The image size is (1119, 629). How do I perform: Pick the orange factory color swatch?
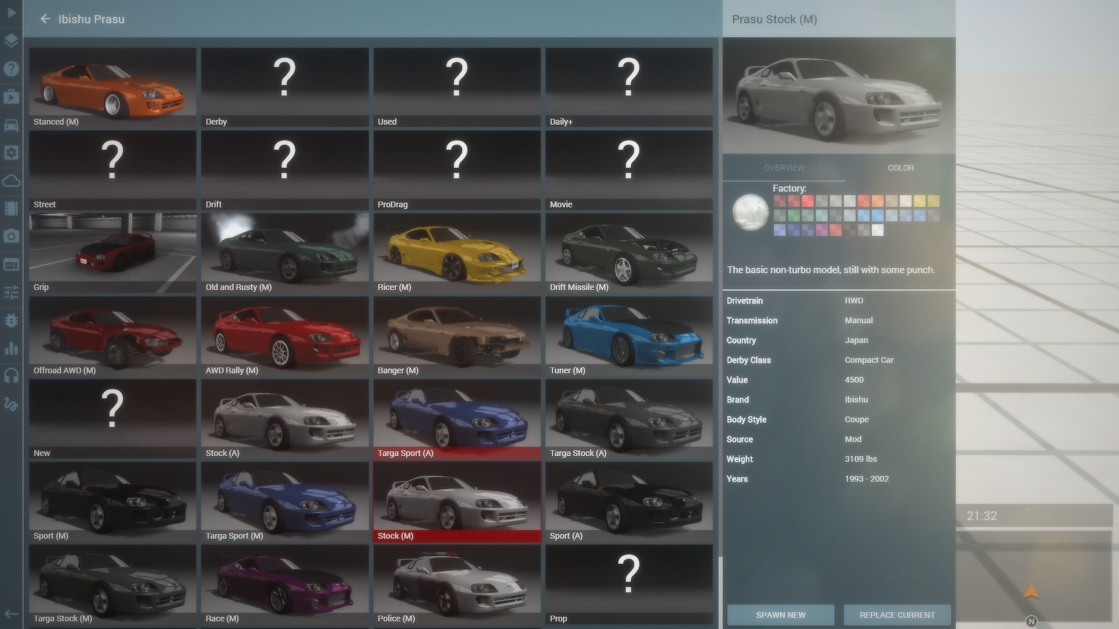878,201
